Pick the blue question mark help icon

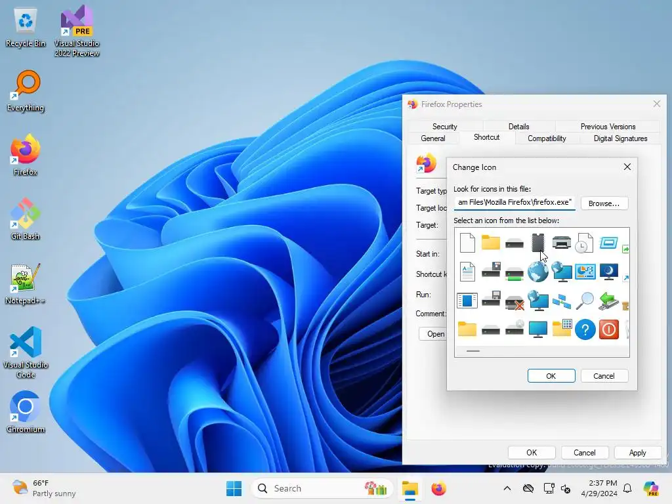tap(585, 329)
